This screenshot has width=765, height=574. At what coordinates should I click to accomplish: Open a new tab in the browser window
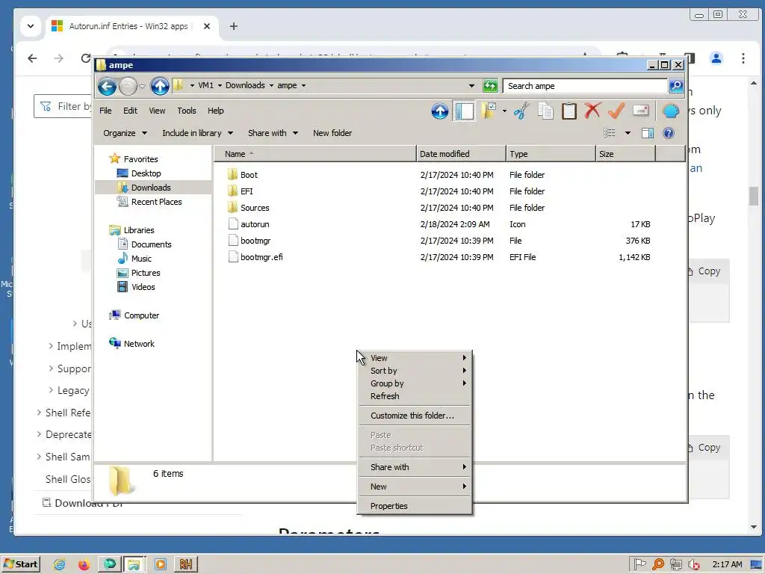click(x=234, y=26)
